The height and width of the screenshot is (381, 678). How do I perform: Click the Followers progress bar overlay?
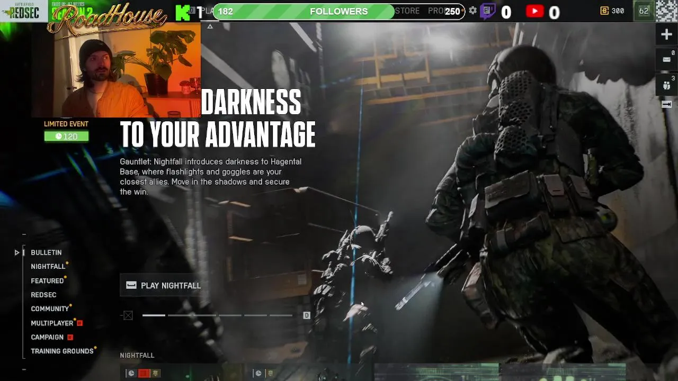(338, 11)
